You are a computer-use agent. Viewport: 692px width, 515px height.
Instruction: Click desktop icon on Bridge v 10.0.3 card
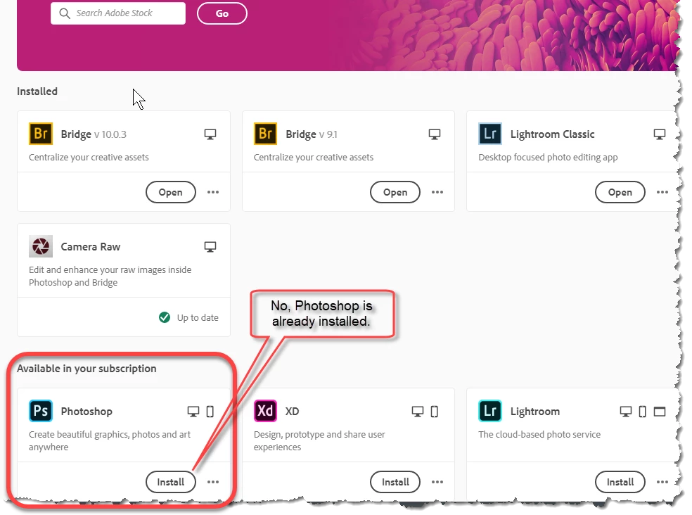[x=210, y=134]
